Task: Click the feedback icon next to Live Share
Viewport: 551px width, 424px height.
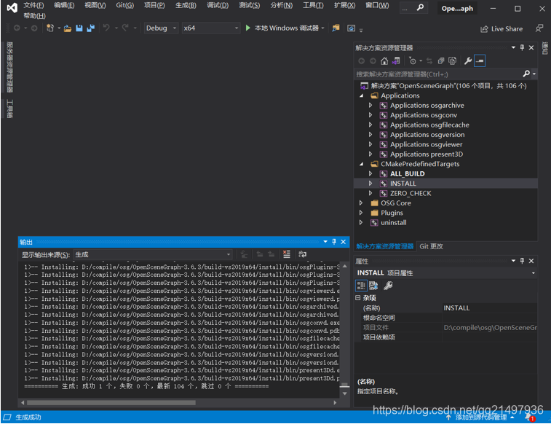Action: (x=539, y=28)
